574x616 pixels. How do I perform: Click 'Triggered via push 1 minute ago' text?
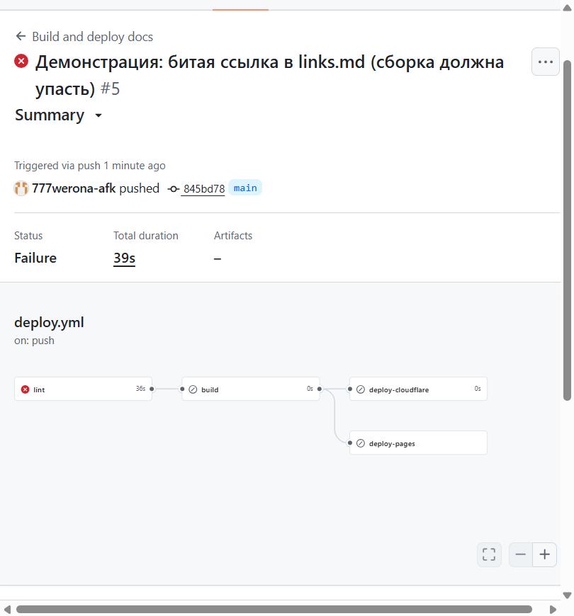90,166
